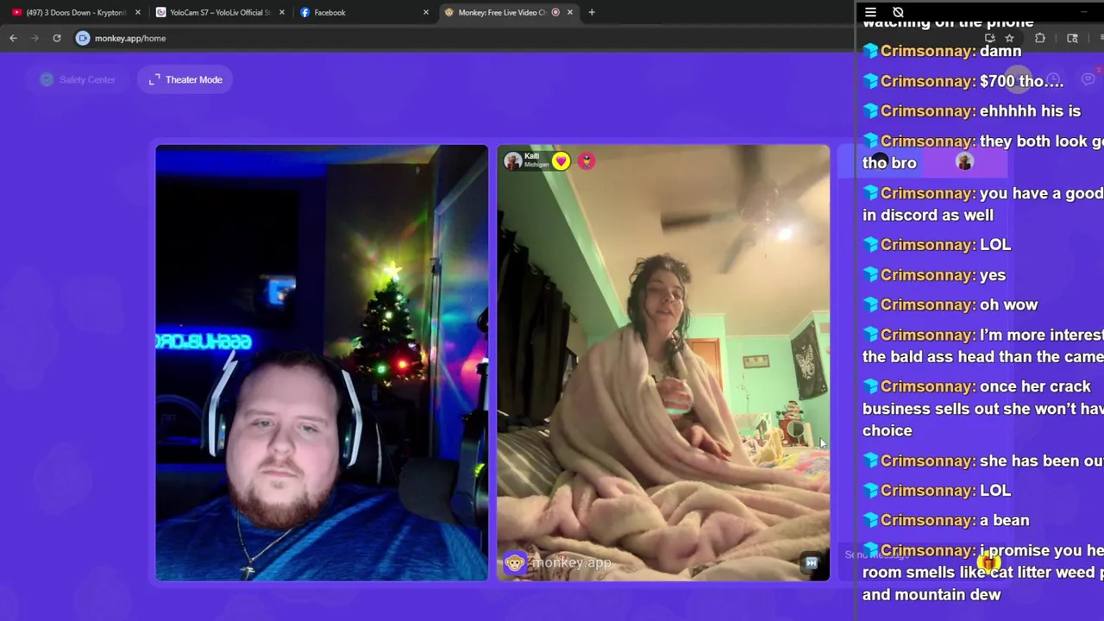Click the Crimsonnay "ehhhhh his is" message
Screen dimensions: 1104x621
[x=971, y=111]
